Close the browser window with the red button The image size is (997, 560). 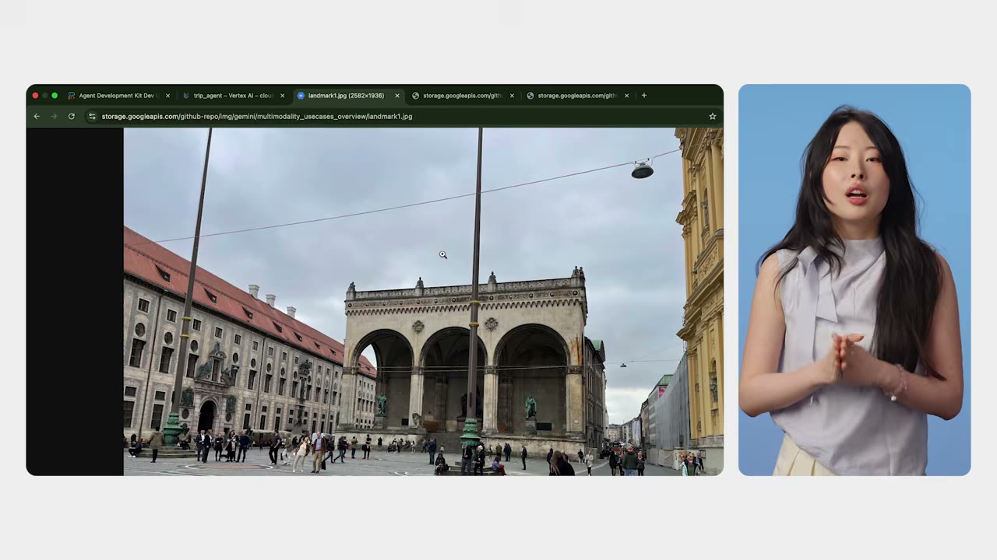(x=35, y=96)
